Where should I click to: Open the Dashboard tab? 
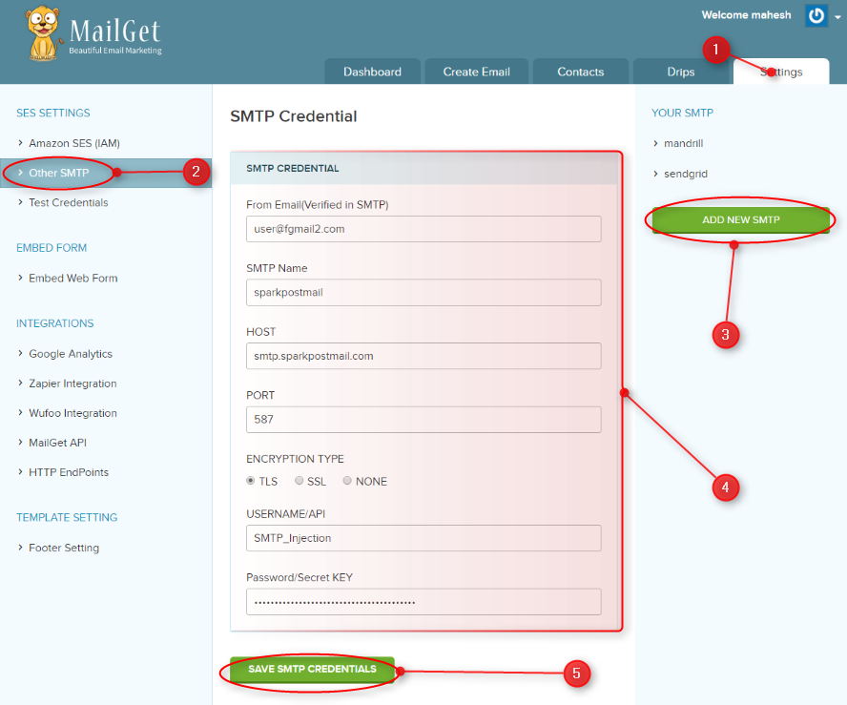[x=372, y=72]
